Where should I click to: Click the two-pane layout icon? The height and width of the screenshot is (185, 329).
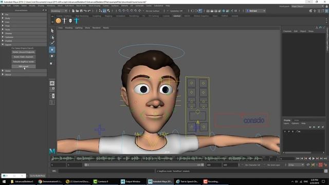(x=52, y=96)
